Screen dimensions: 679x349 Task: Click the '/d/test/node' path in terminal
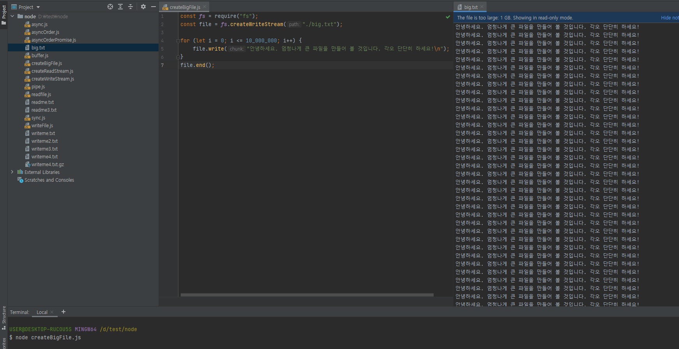click(118, 330)
